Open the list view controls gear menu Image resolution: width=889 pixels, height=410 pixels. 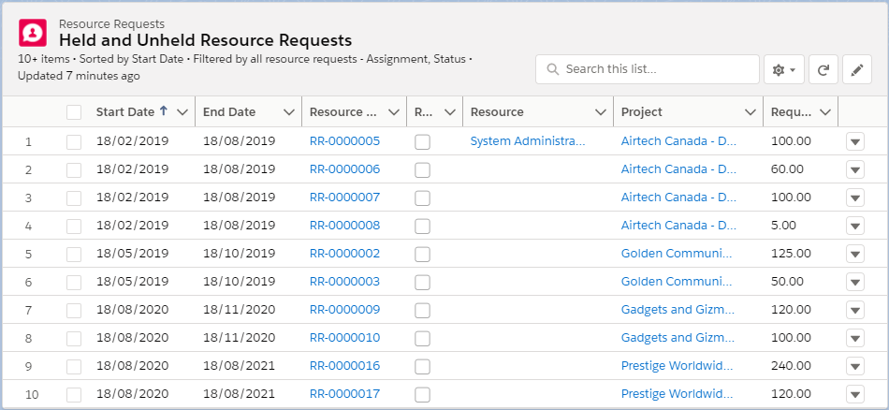tap(783, 69)
